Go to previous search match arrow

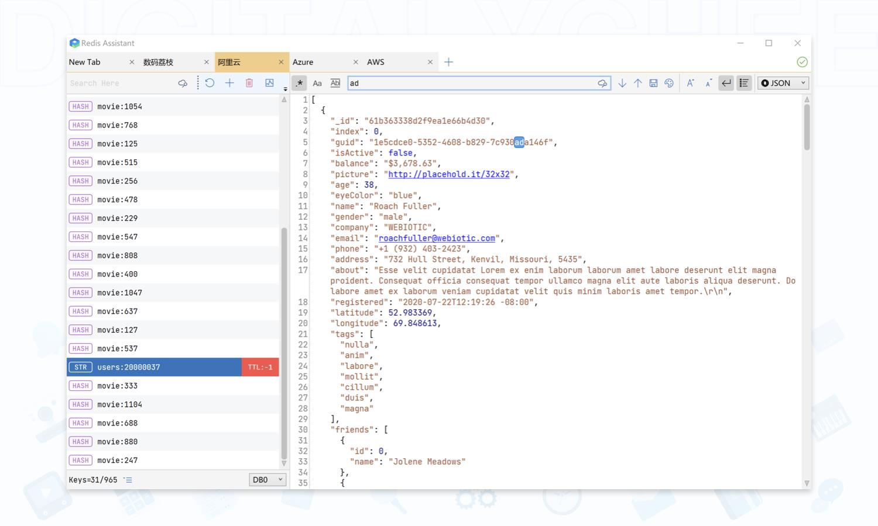pos(638,83)
